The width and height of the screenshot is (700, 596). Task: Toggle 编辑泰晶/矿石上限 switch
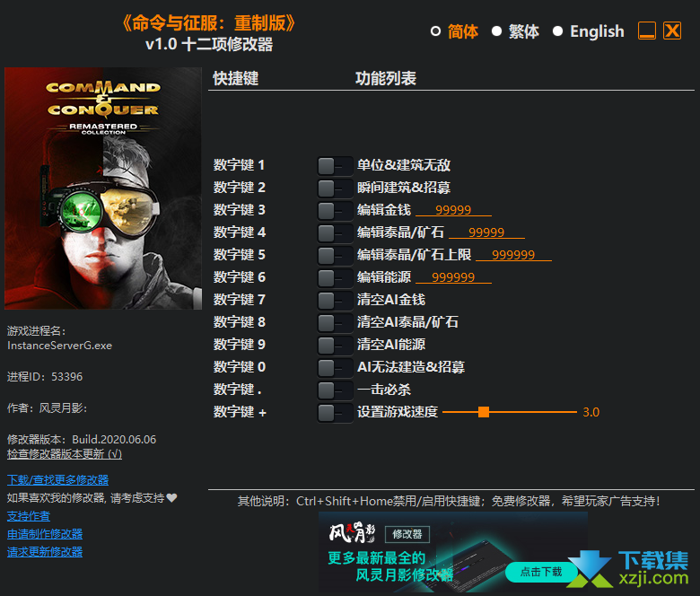[x=335, y=256]
